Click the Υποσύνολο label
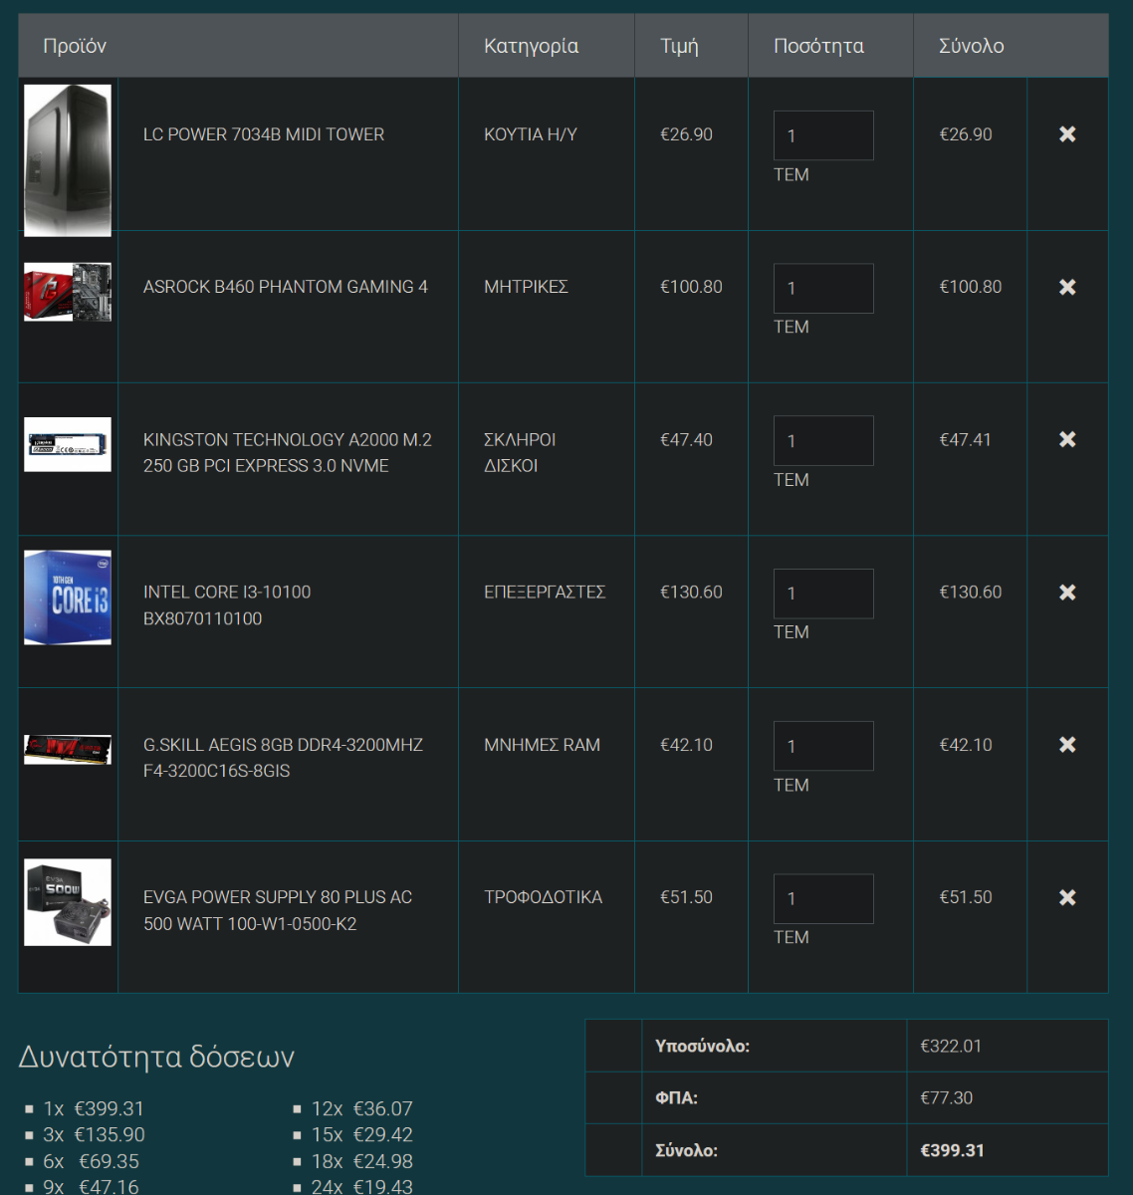 click(x=702, y=1046)
